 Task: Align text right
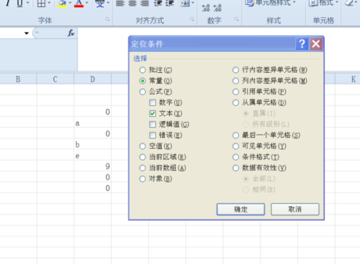[145, 4]
